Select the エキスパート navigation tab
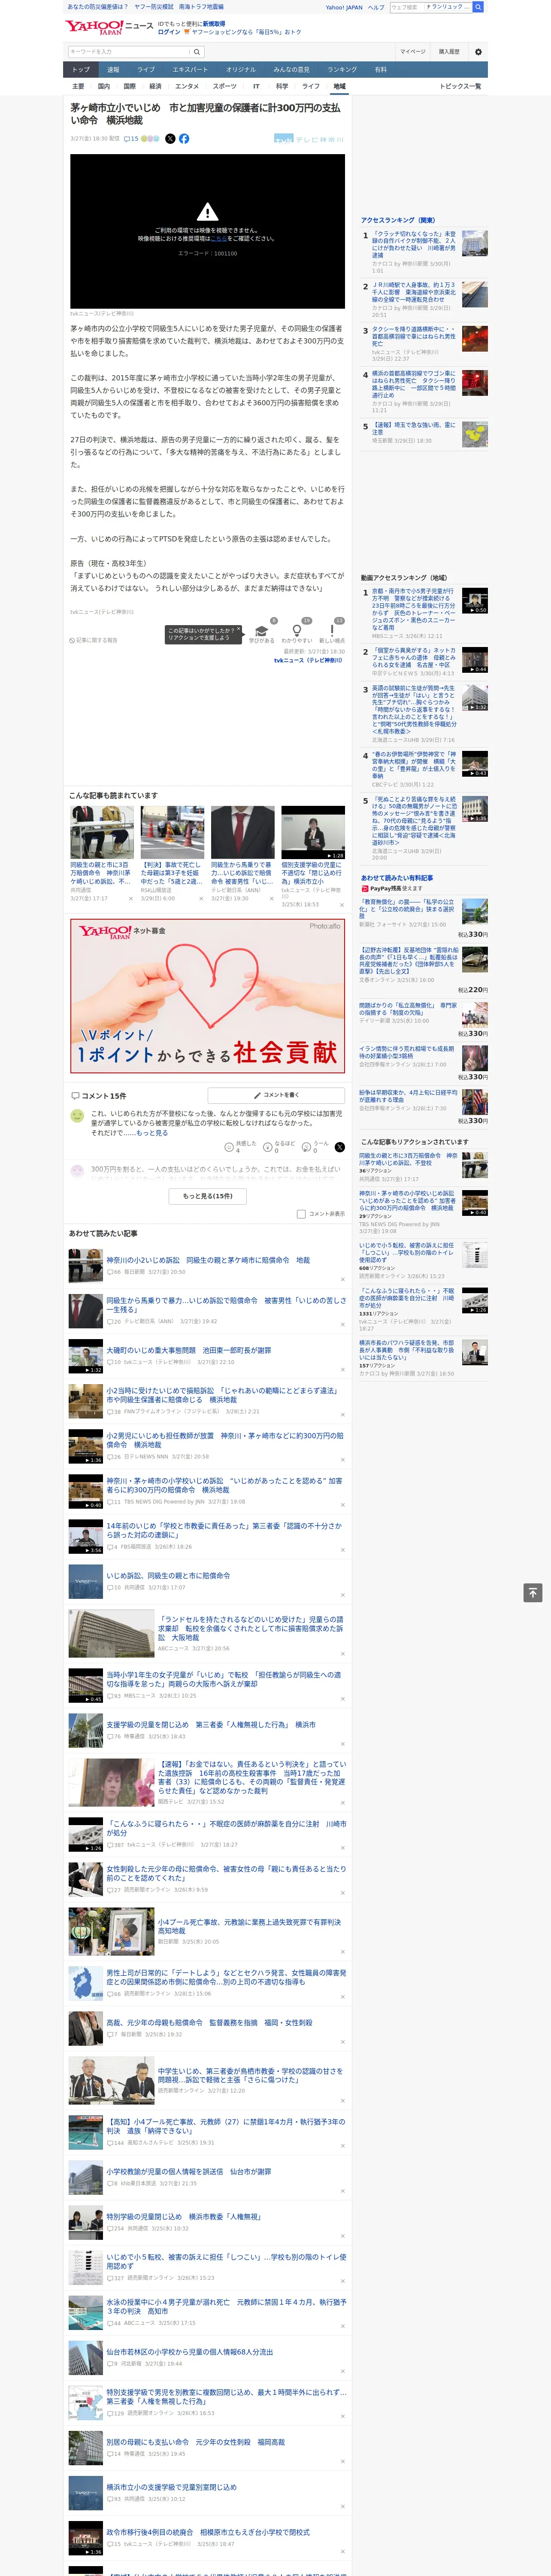 190,70
